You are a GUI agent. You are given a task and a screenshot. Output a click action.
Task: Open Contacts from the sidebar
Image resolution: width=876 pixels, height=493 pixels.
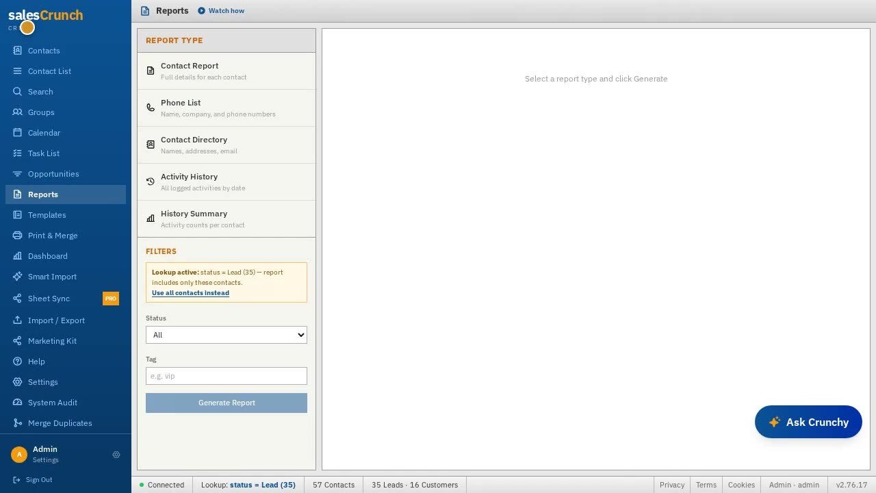[66, 51]
